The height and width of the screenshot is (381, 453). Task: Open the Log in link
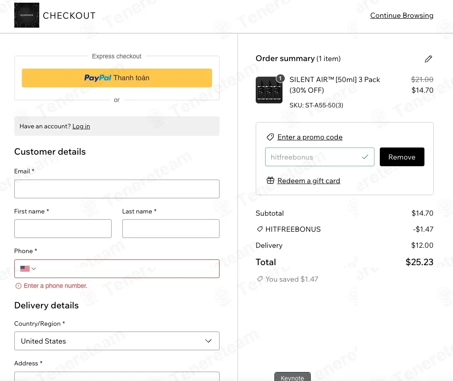pyautogui.click(x=81, y=126)
